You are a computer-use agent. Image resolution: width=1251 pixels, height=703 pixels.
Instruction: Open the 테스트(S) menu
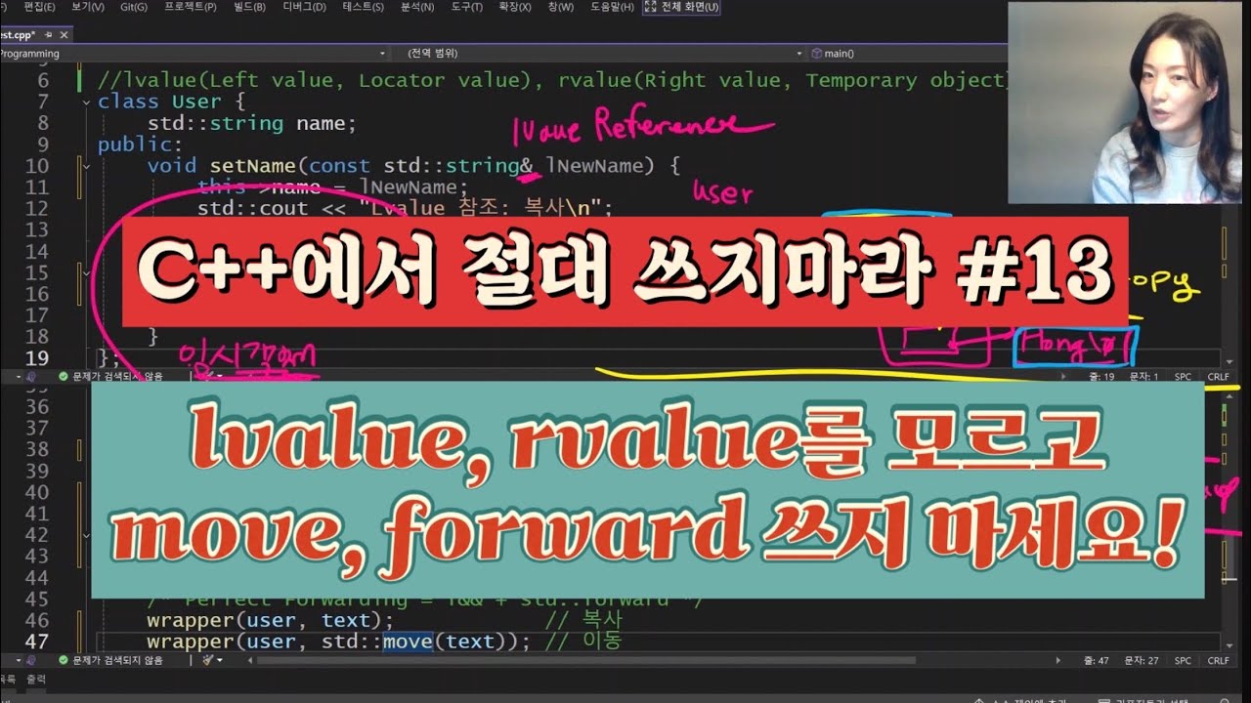(364, 7)
